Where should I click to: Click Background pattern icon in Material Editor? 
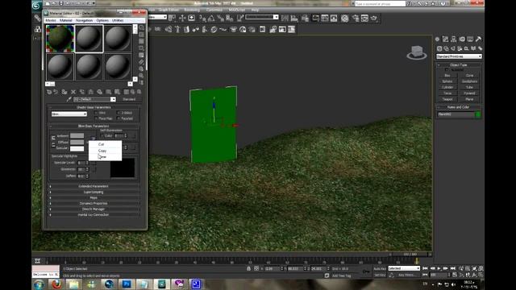tap(142, 41)
